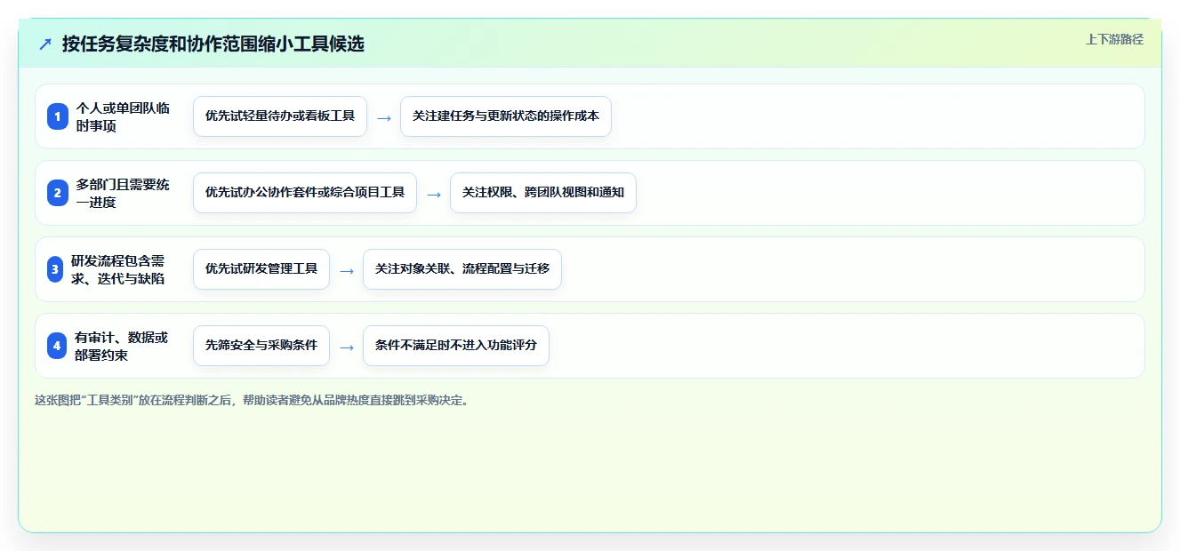Click the 关注对象关联、流程配置与迁移 box
Viewport: 1180px width, 551px height.
click(x=462, y=269)
